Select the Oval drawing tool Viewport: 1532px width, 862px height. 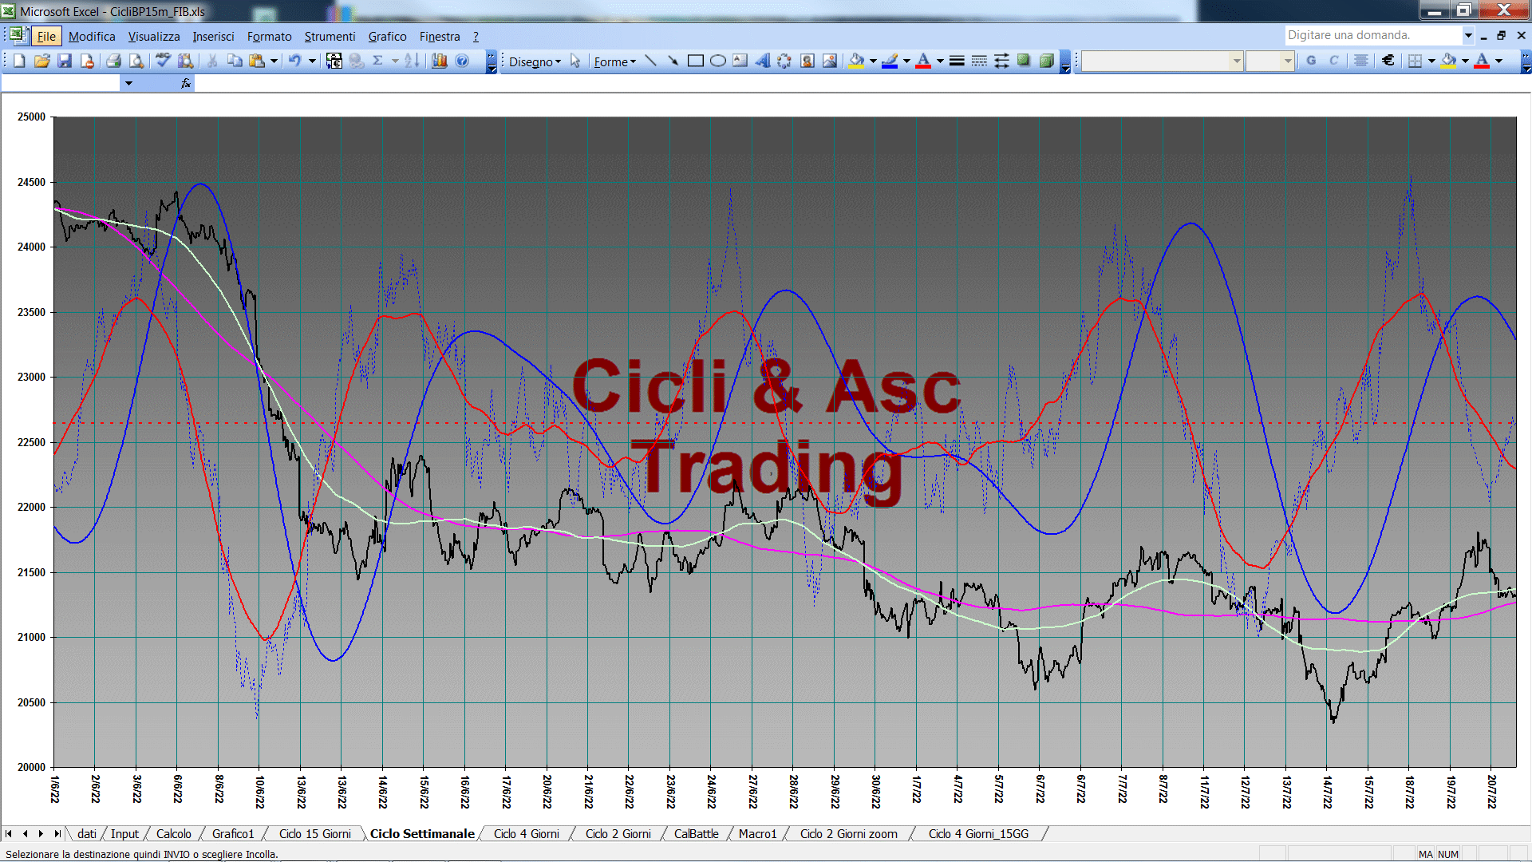click(x=717, y=61)
